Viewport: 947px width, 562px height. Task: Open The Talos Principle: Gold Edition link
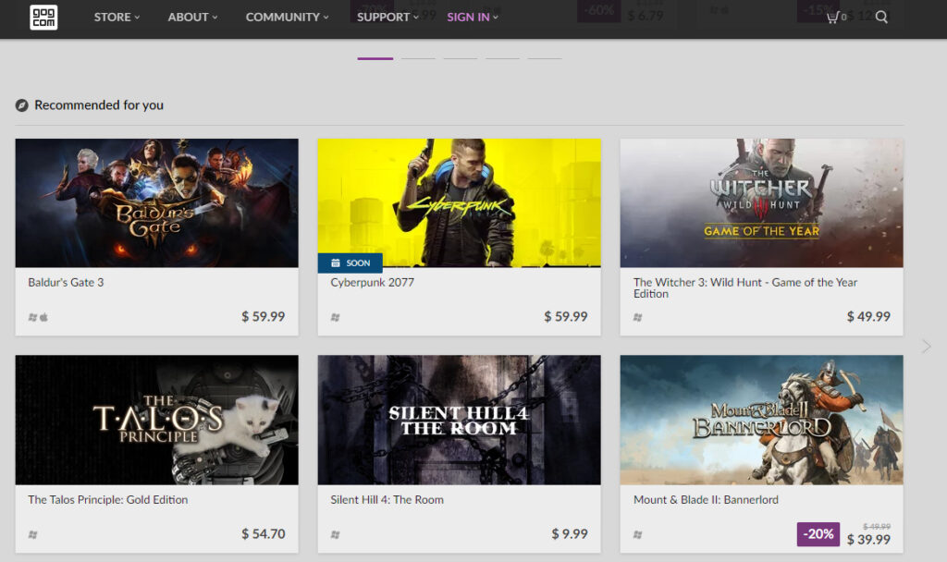click(x=107, y=499)
